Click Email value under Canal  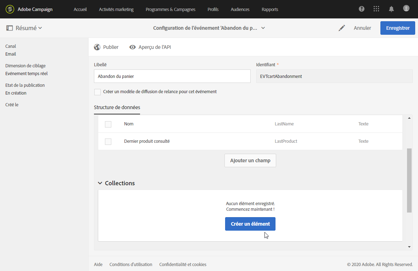click(11, 54)
